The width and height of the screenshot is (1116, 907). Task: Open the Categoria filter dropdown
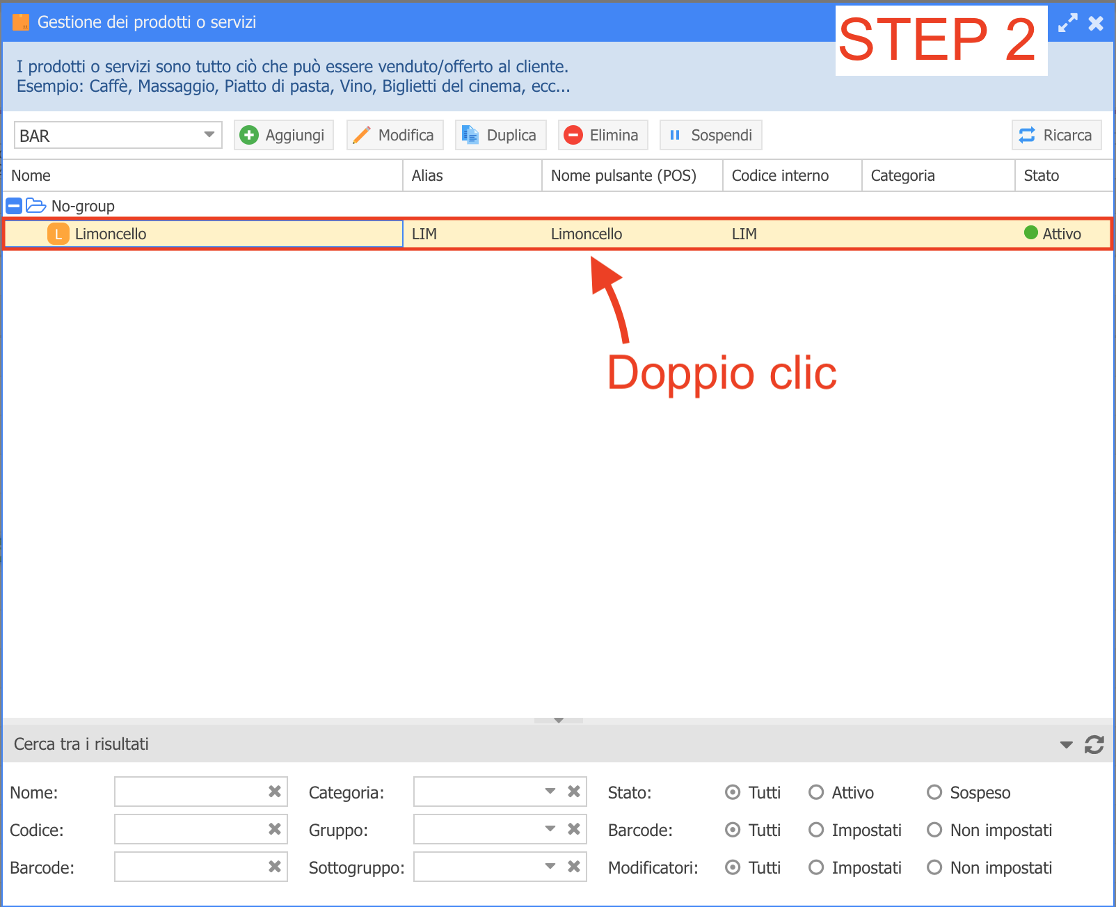point(550,792)
